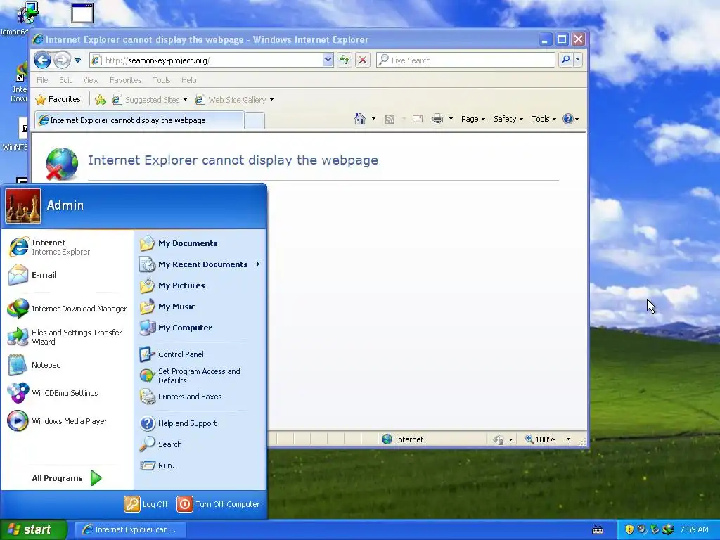Viewport: 720px width, 540px height.
Task: Open the Tools menu in menu bar
Action: tap(162, 80)
